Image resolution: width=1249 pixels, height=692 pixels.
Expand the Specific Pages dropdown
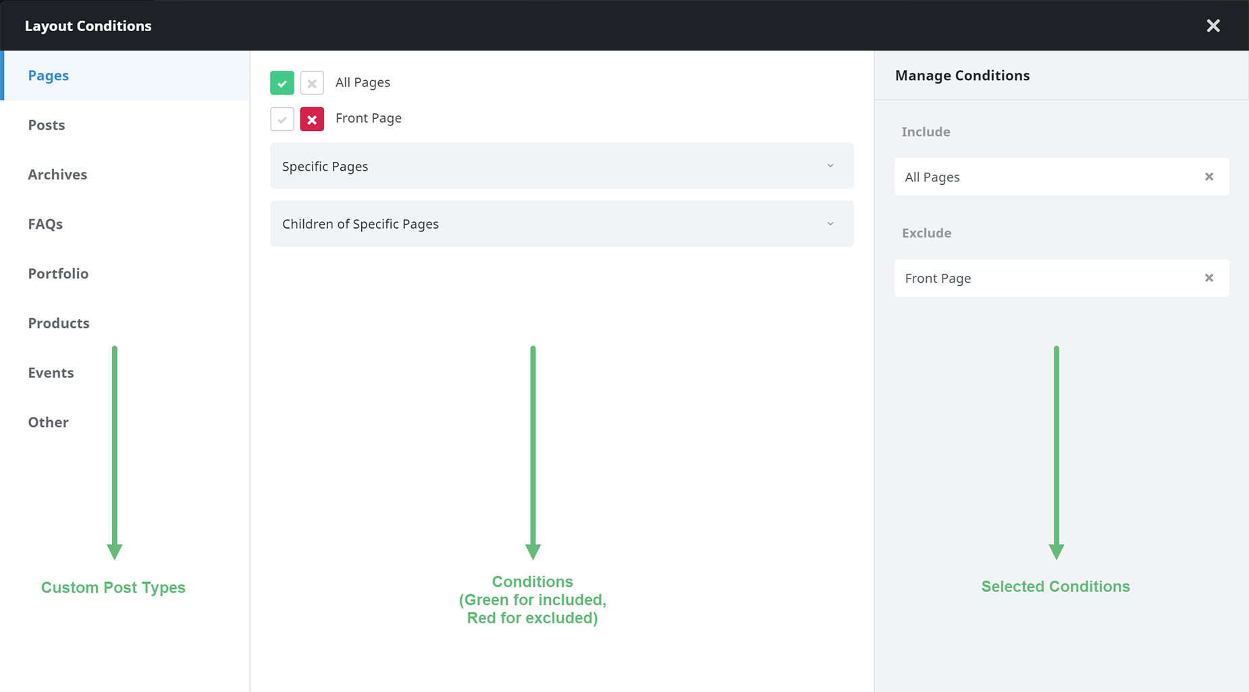click(562, 166)
